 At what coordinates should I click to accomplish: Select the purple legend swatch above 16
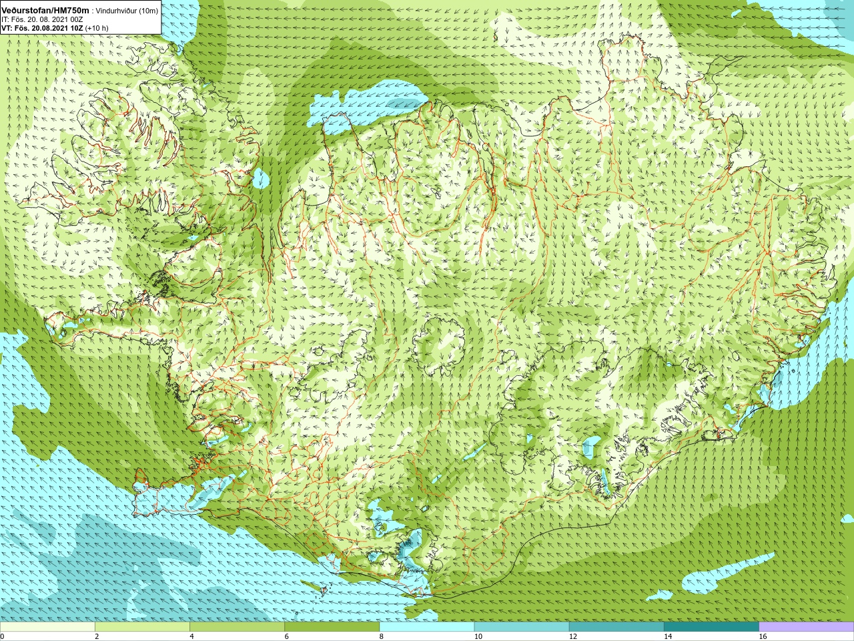(x=806, y=627)
